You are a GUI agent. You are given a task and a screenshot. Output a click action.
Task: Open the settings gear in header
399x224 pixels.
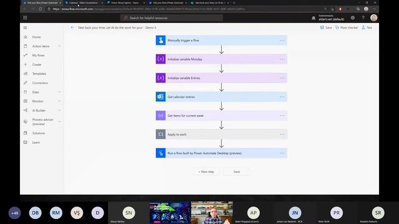[353, 17]
